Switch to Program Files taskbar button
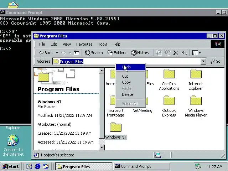This screenshot has width=228, height=171. pyautogui.click(x=84, y=166)
